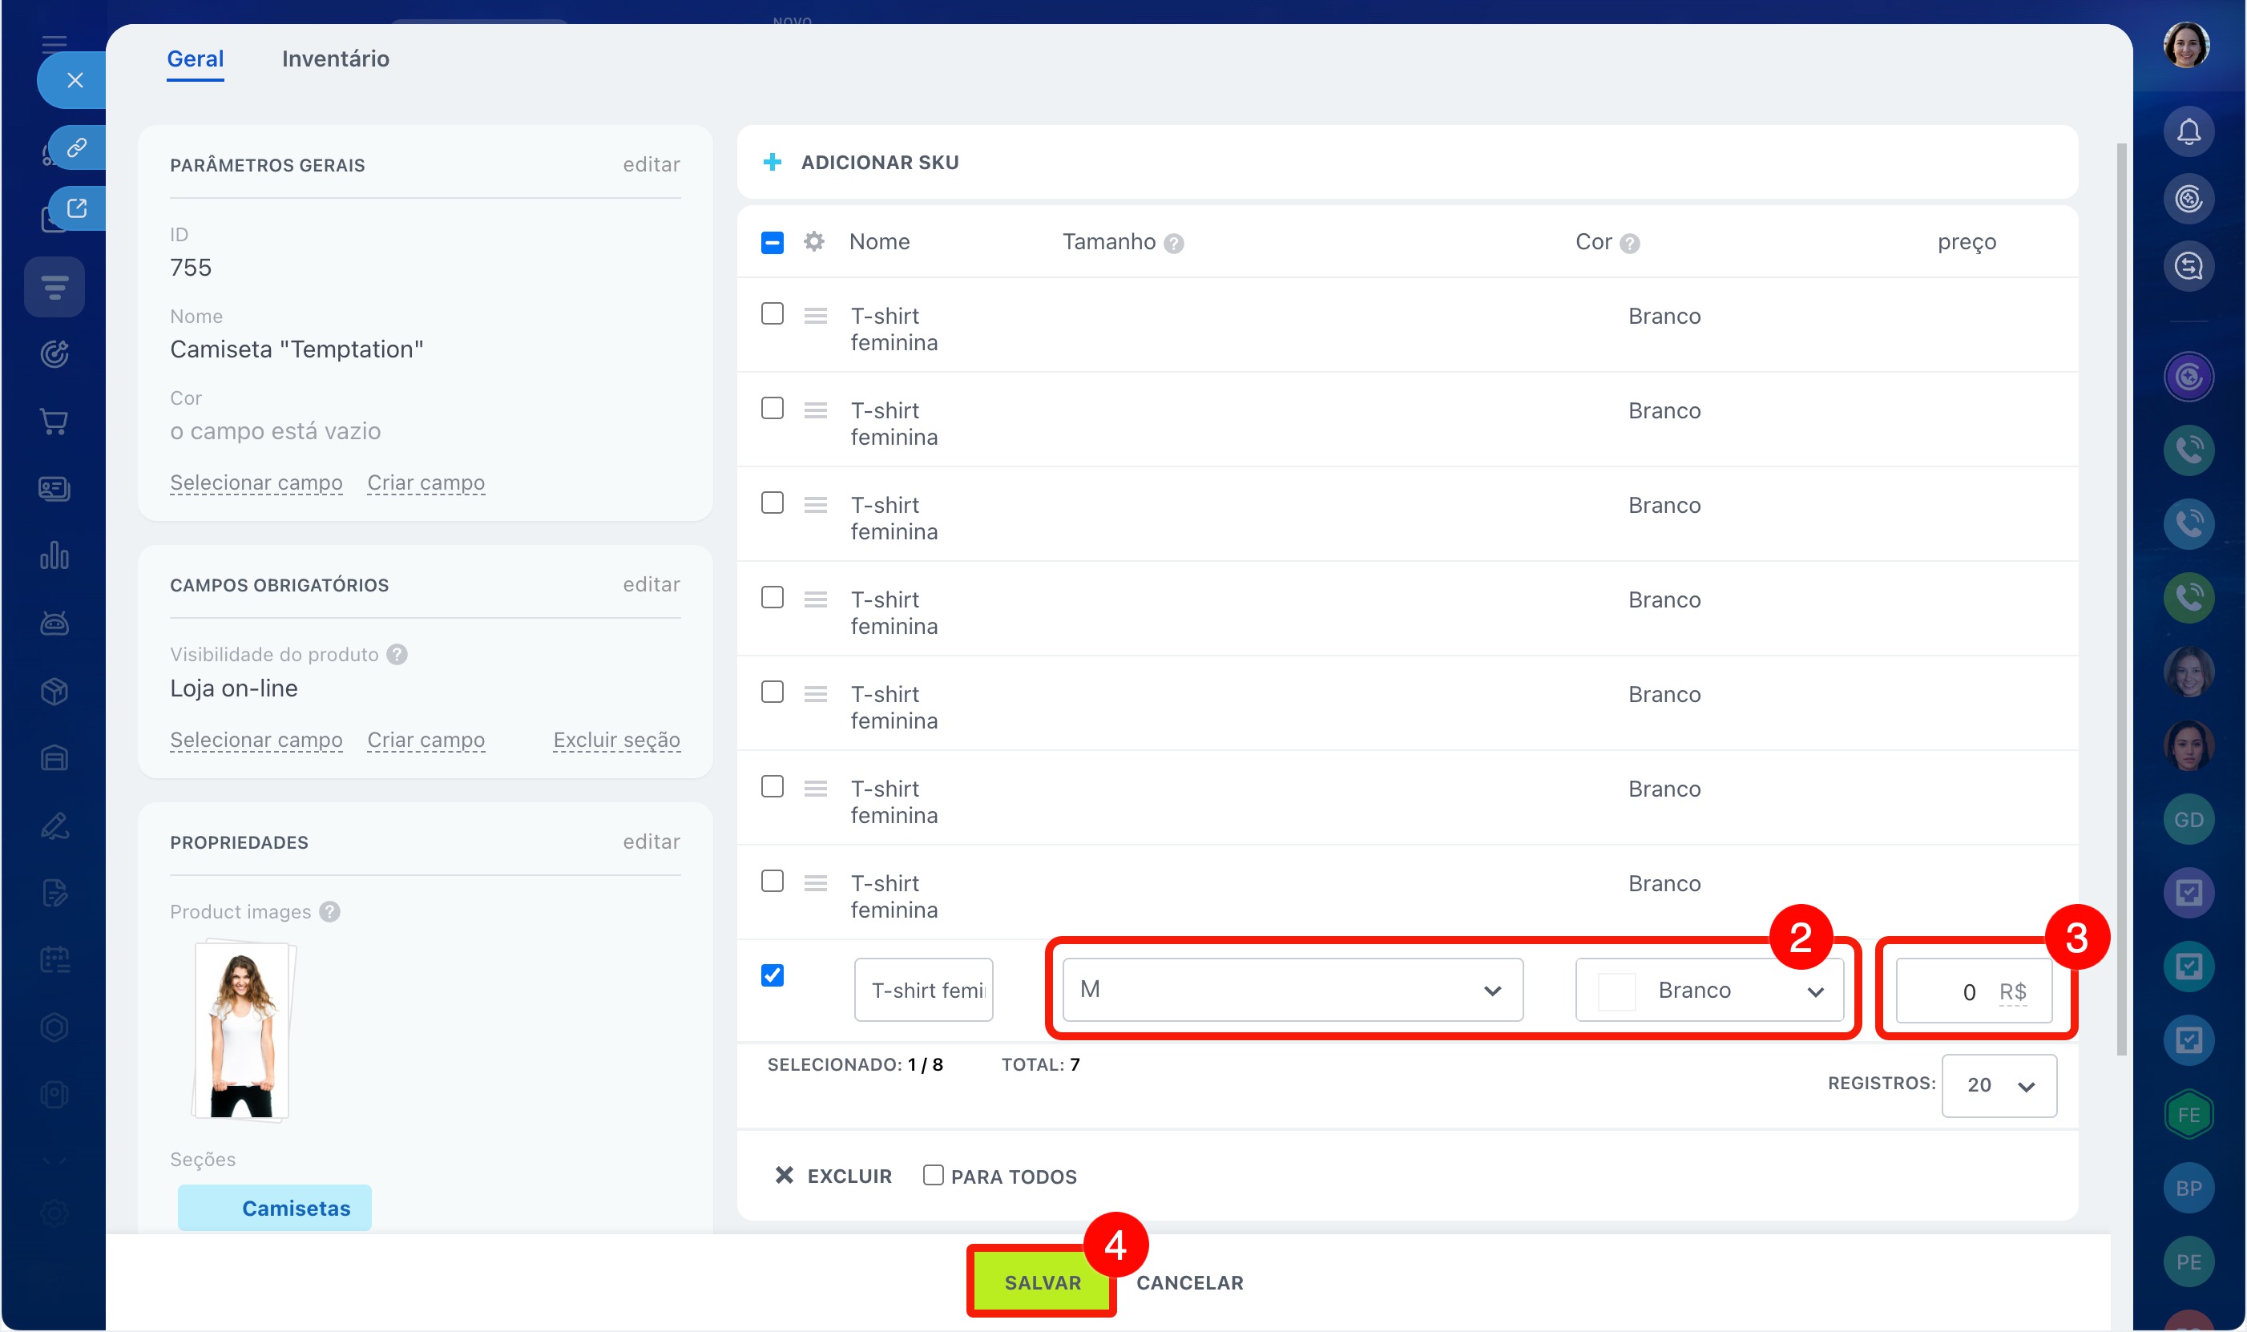The height and width of the screenshot is (1332, 2247).
Task: Check the first T-shirt feminina row checkbox
Action: 772,313
